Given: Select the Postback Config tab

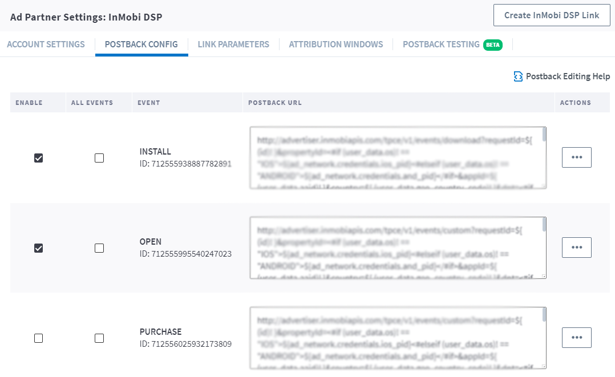Looking at the screenshot, I should point(141,44).
